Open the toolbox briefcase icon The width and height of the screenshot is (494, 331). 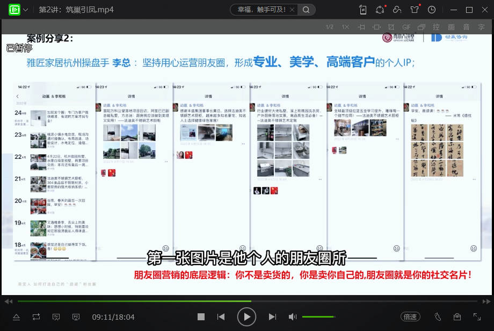point(457,317)
